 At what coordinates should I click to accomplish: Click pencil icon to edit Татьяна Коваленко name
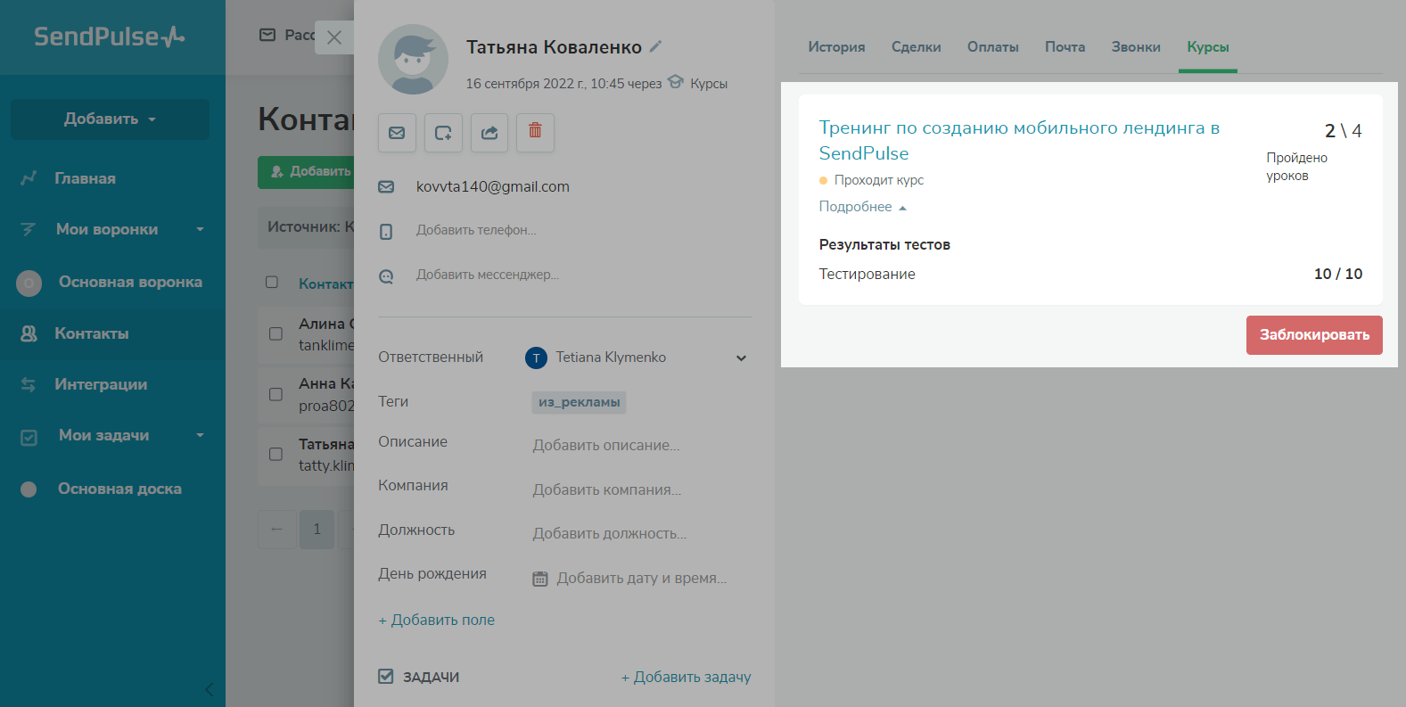[655, 46]
